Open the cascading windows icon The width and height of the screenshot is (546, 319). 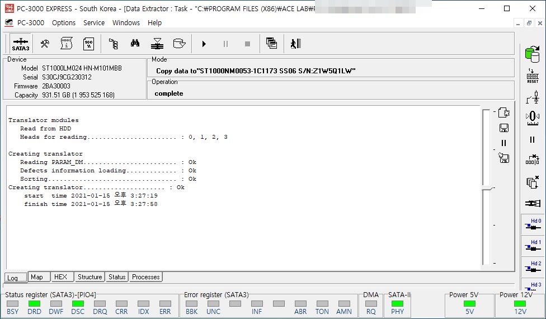coord(271,44)
